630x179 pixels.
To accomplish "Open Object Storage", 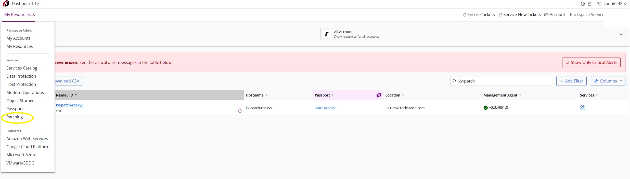I will (x=20, y=101).
